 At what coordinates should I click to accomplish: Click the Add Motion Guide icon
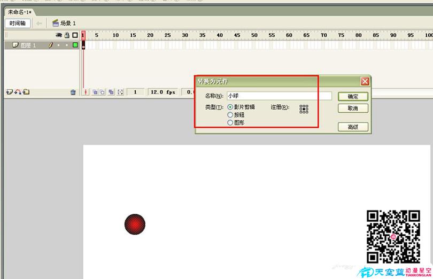[x=18, y=92]
